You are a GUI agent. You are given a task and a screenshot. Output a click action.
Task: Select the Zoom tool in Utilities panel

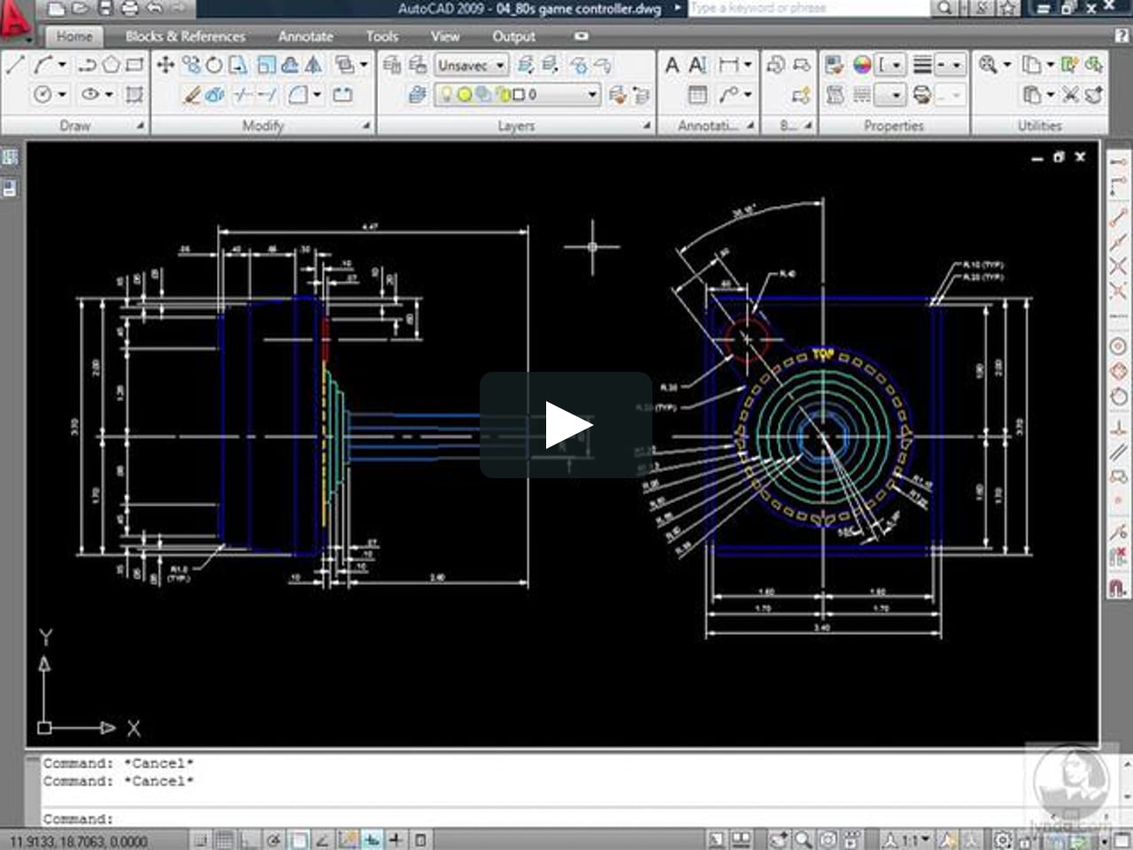click(x=989, y=65)
